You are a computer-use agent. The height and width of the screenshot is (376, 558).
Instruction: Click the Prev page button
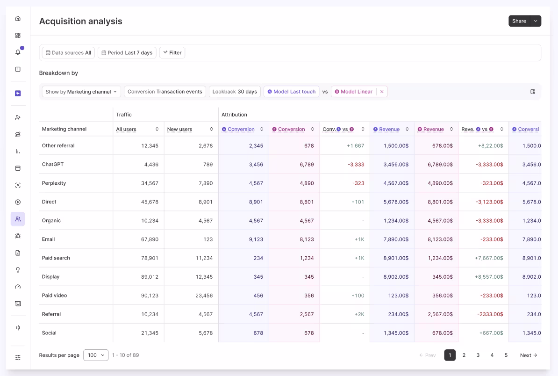click(428, 355)
